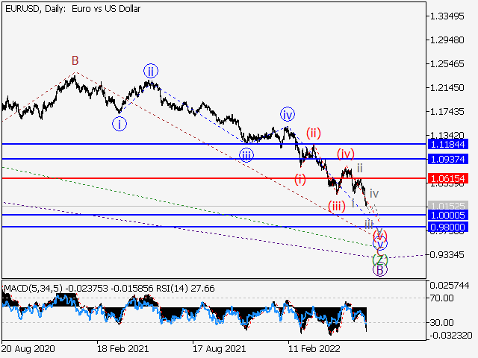Select the red '(iv)' wave label
Viewport: 478px width, 358px height.
click(x=346, y=154)
